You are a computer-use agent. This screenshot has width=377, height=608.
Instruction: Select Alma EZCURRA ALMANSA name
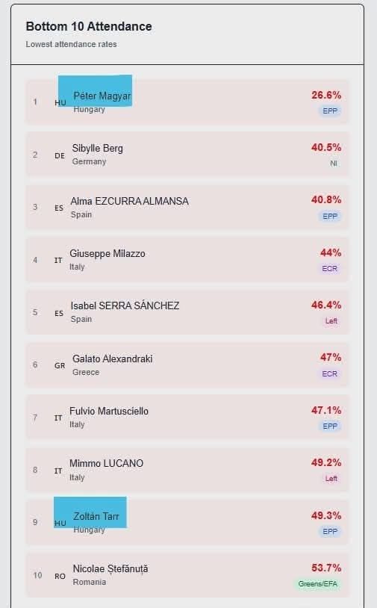pos(129,201)
